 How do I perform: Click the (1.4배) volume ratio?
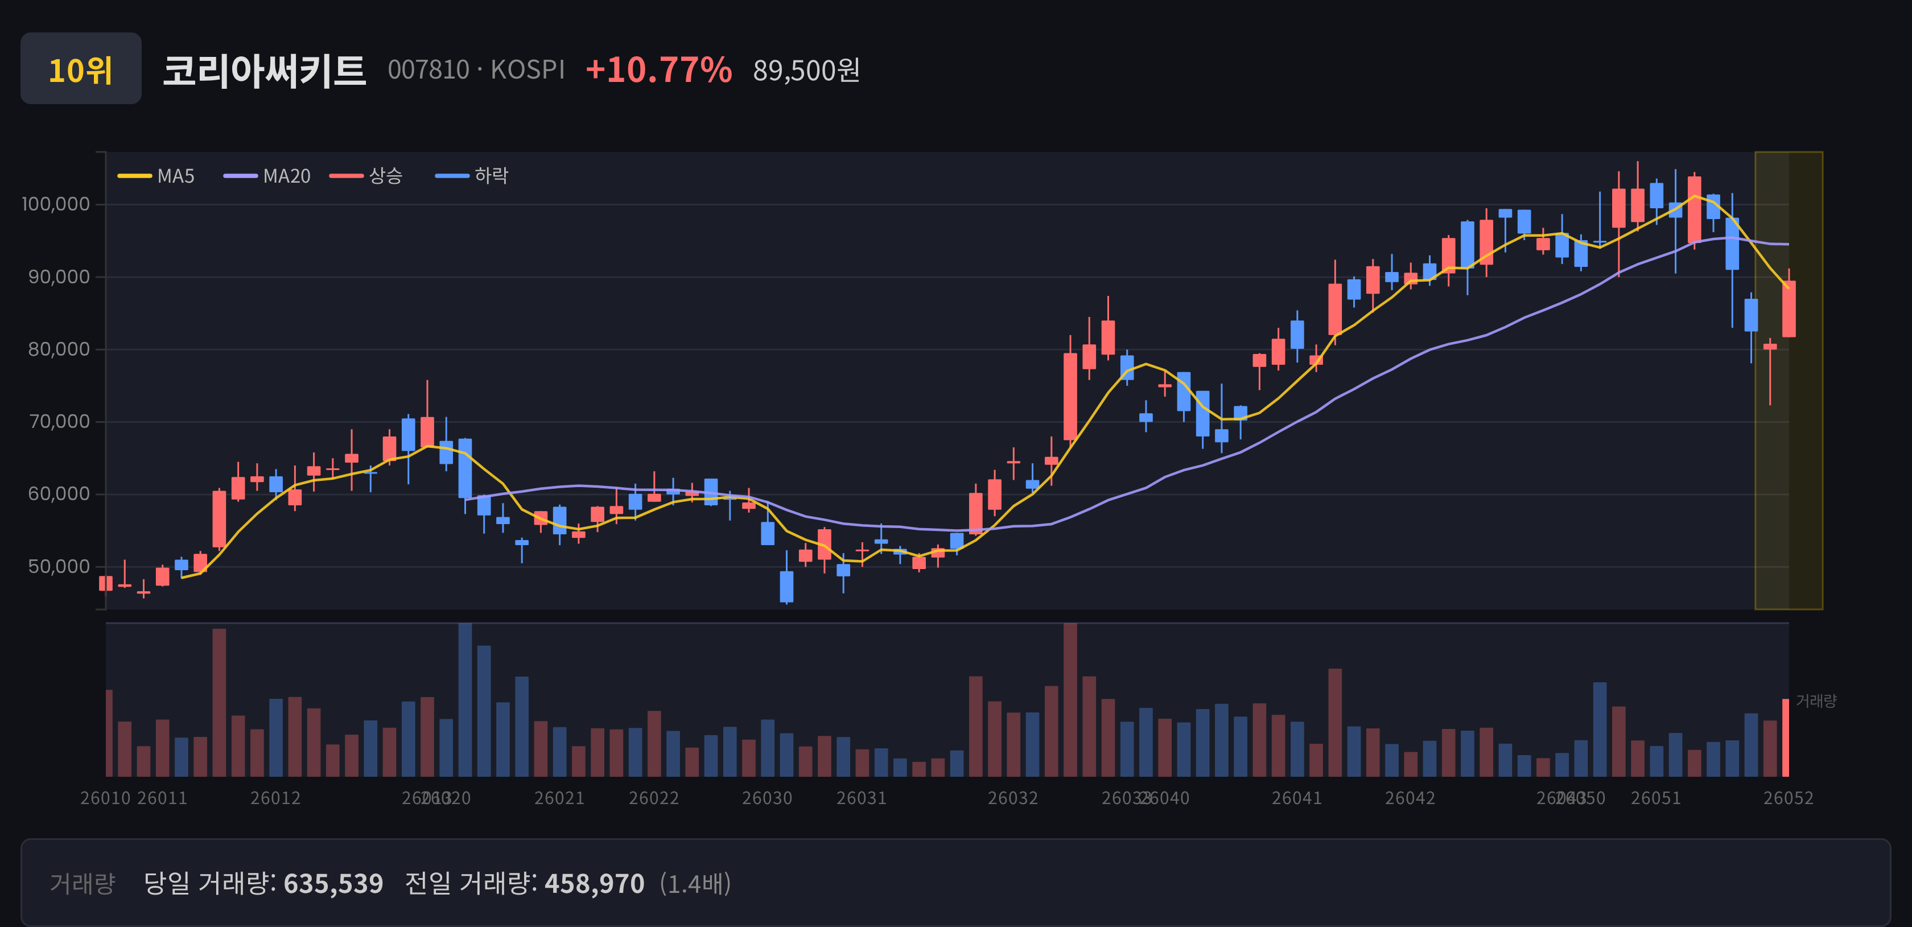coord(695,883)
